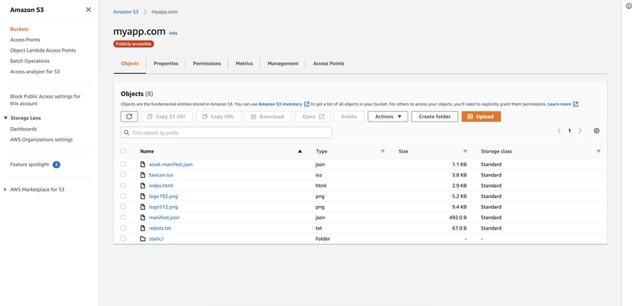
Task: Open Buckets in the sidebar
Action: 19,29
